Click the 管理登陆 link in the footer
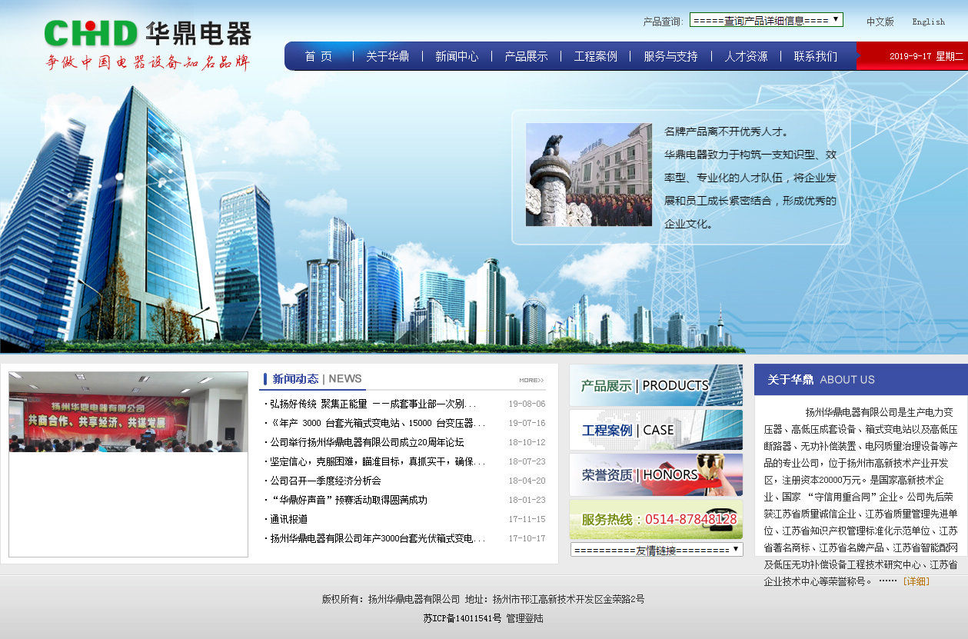 (524, 618)
